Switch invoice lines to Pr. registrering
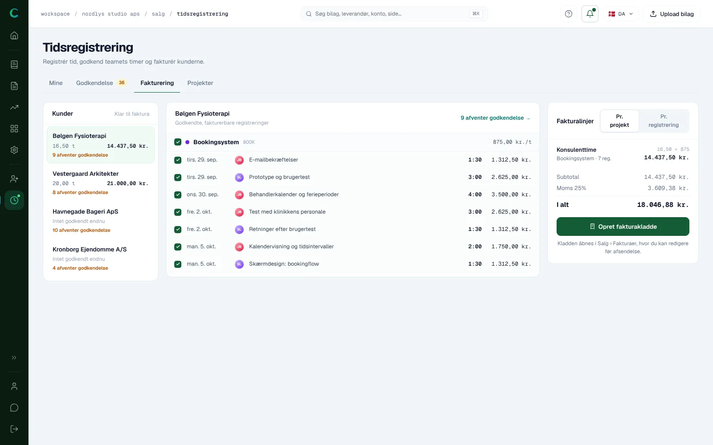 tap(664, 121)
